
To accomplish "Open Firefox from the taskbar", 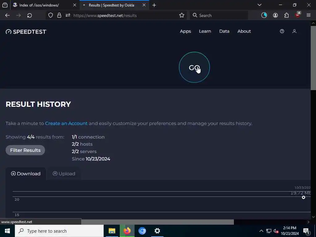I will click(127, 231).
